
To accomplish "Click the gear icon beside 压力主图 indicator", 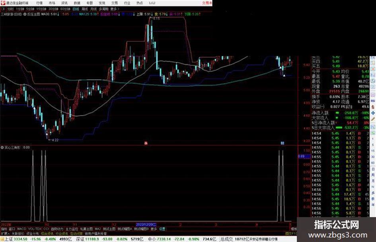I will (25, 14).
